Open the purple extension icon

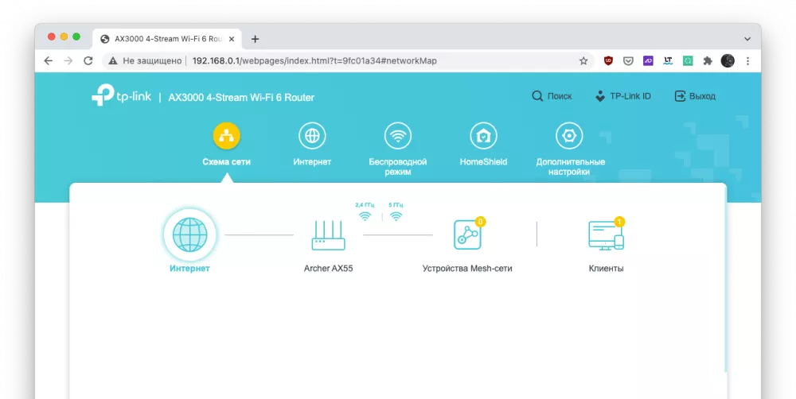coord(648,61)
